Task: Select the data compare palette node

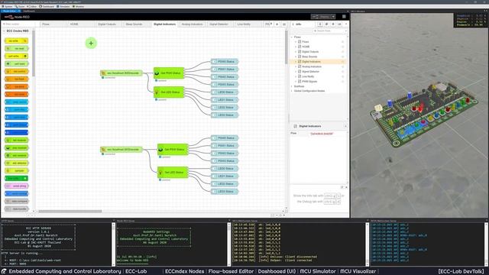Action: click(x=17, y=202)
